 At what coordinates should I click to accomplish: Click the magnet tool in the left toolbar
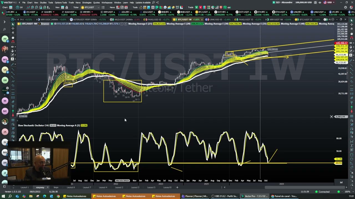[x=13, y=42]
